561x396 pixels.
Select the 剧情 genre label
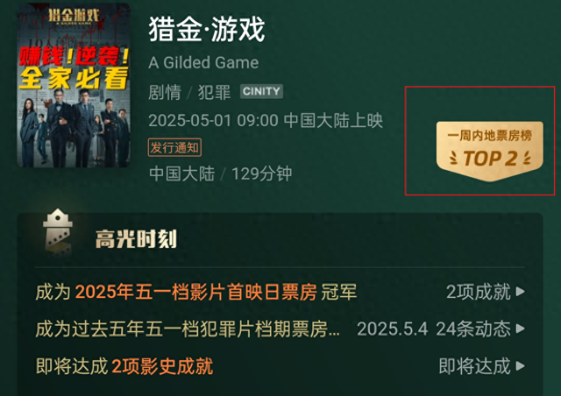point(165,92)
